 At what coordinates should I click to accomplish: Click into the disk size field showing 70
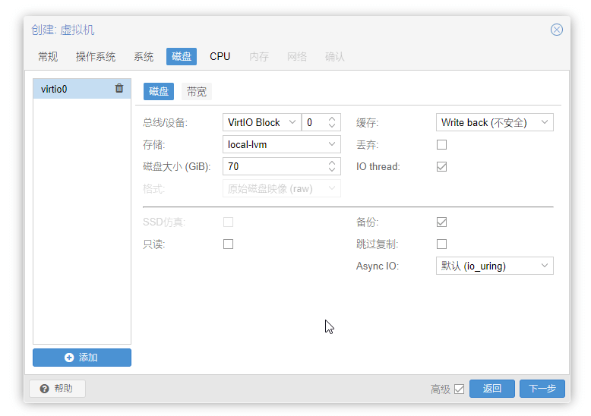pos(275,166)
